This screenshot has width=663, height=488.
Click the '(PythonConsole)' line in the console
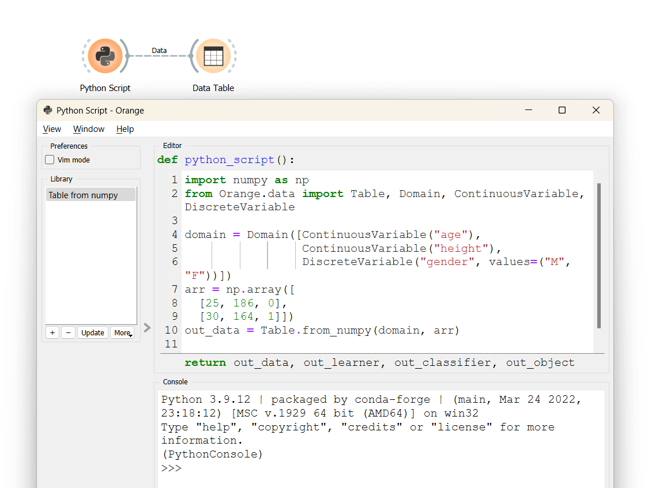212,454
